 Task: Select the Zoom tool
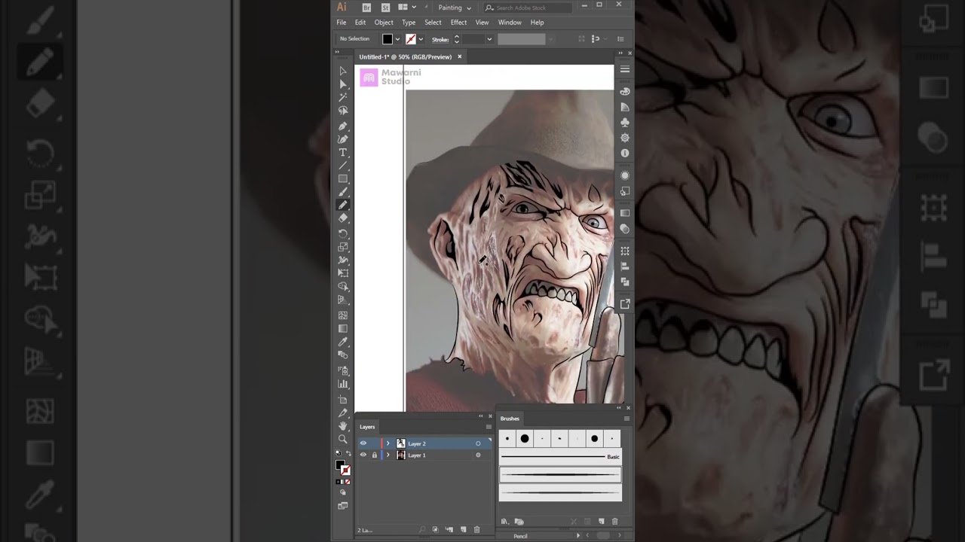(x=343, y=439)
